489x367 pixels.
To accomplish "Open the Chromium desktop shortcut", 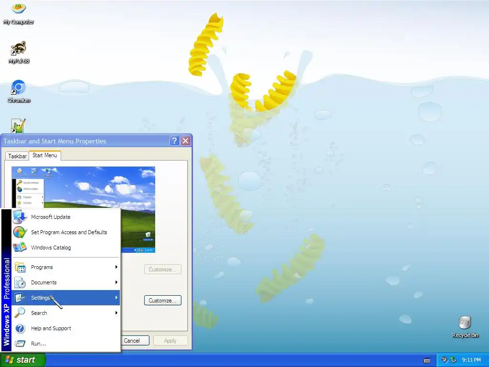I will pyautogui.click(x=19, y=91).
